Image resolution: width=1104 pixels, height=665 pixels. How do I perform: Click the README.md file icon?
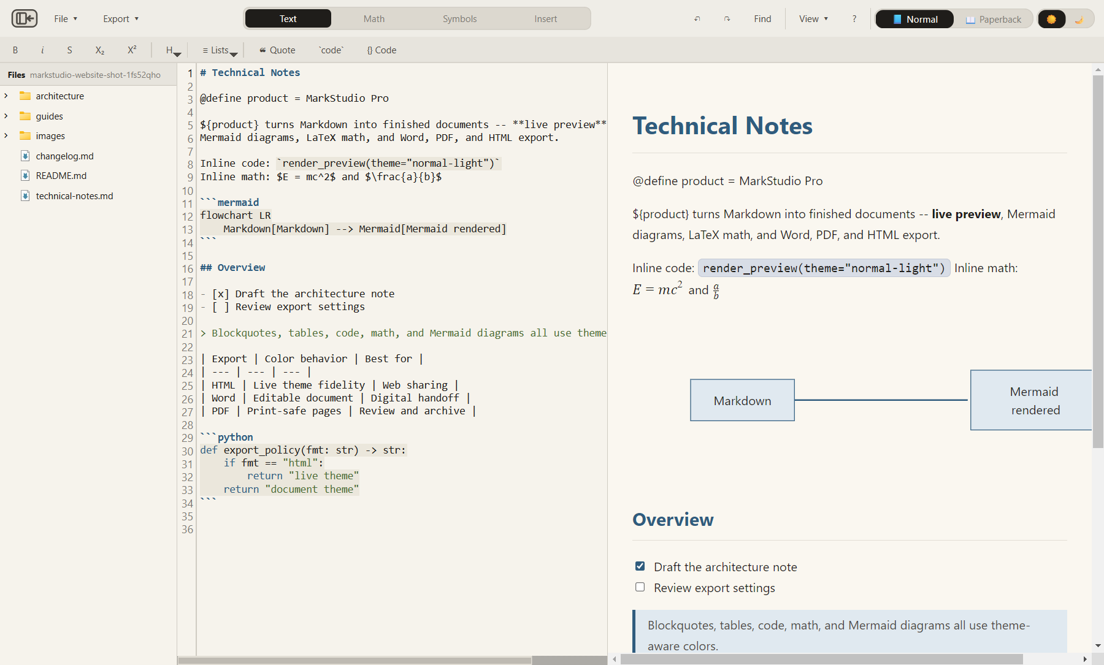[25, 175]
